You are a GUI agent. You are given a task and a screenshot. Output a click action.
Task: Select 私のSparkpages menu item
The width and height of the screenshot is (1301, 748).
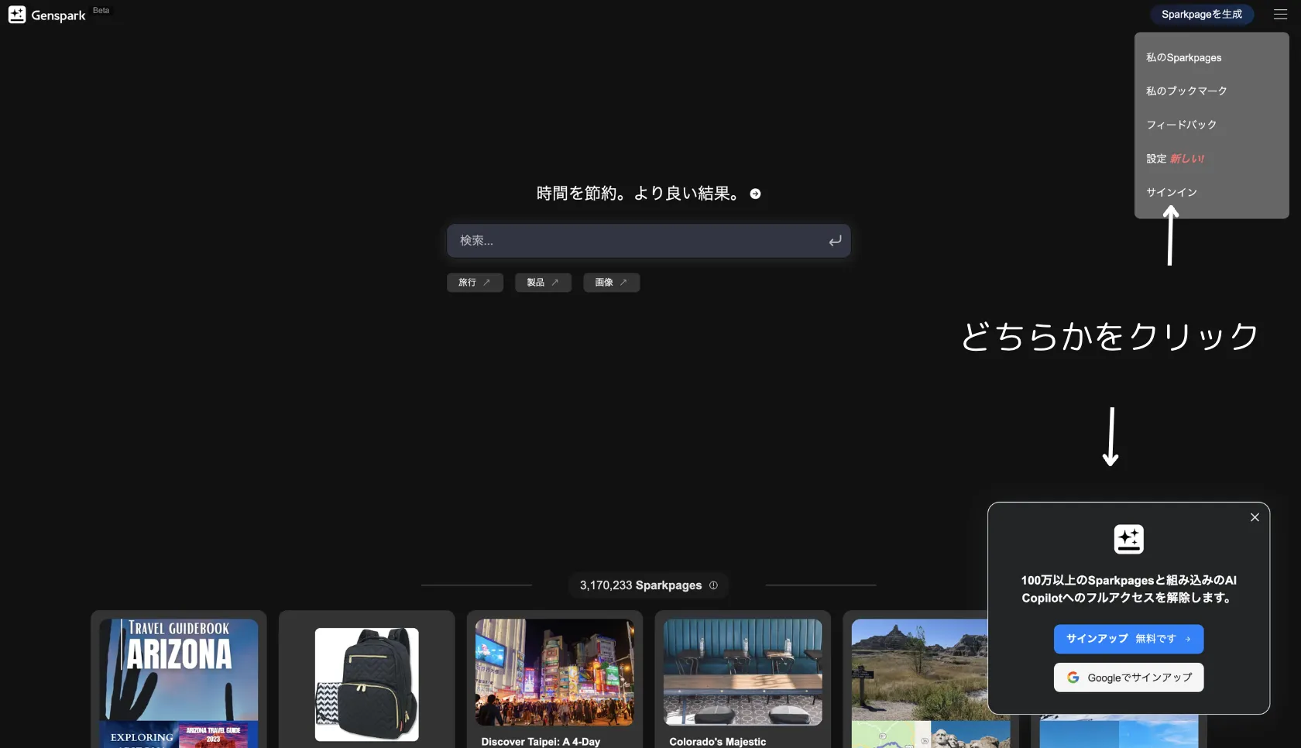1211,58
